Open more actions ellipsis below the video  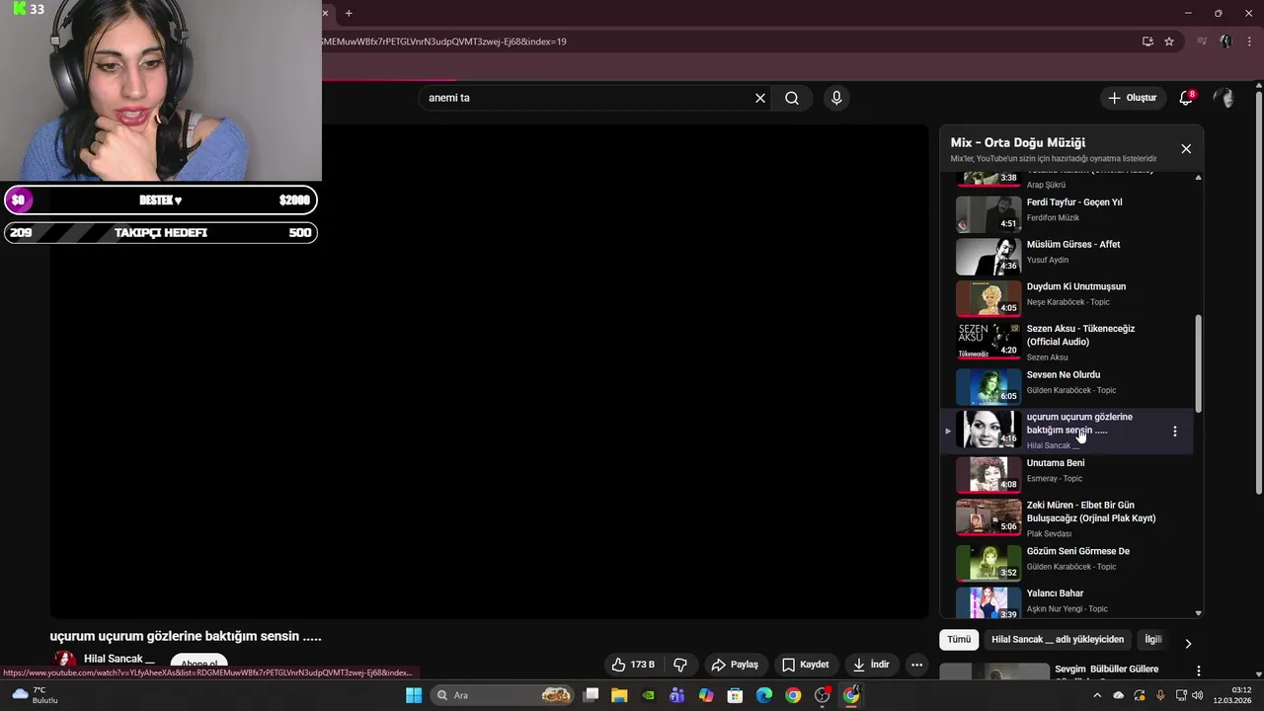(x=916, y=665)
